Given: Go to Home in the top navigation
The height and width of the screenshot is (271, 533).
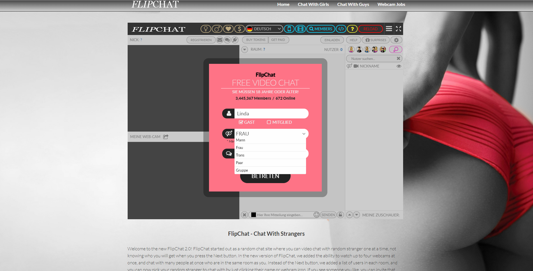Looking at the screenshot, I should [x=283, y=4].
